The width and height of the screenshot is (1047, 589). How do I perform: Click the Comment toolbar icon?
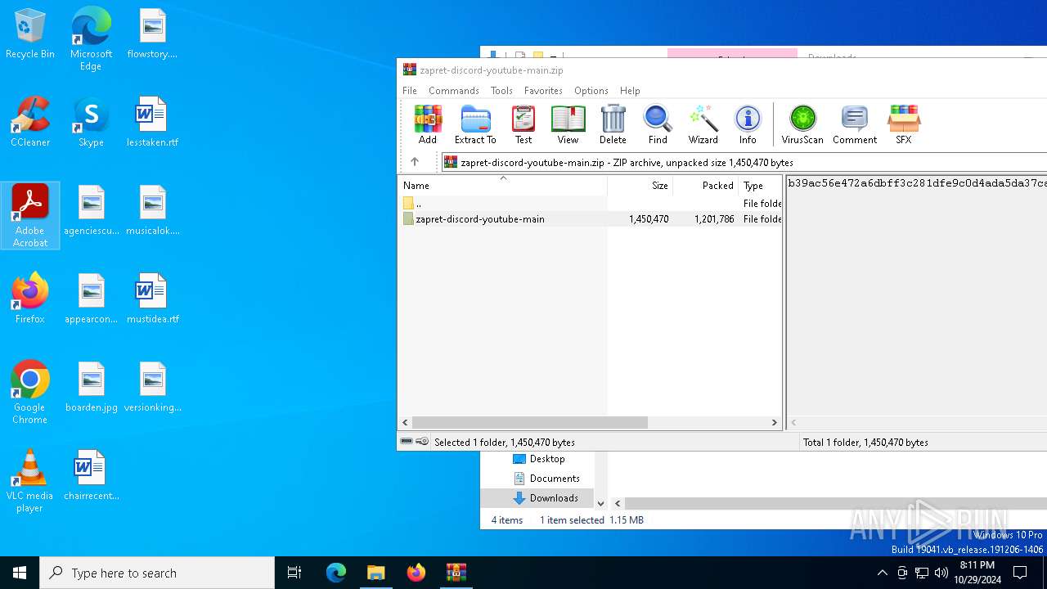(x=855, y=124)
